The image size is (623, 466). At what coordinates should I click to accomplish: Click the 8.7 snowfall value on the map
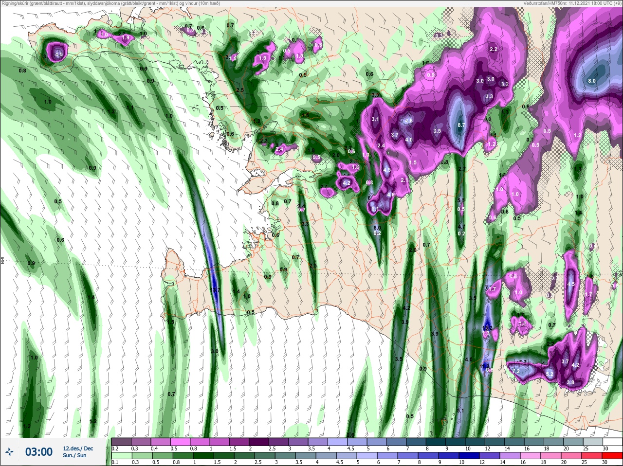pos(461,125)
